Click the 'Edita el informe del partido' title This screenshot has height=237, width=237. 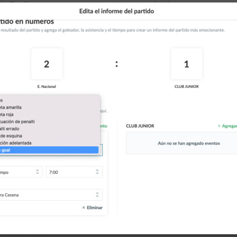(117, 11)
